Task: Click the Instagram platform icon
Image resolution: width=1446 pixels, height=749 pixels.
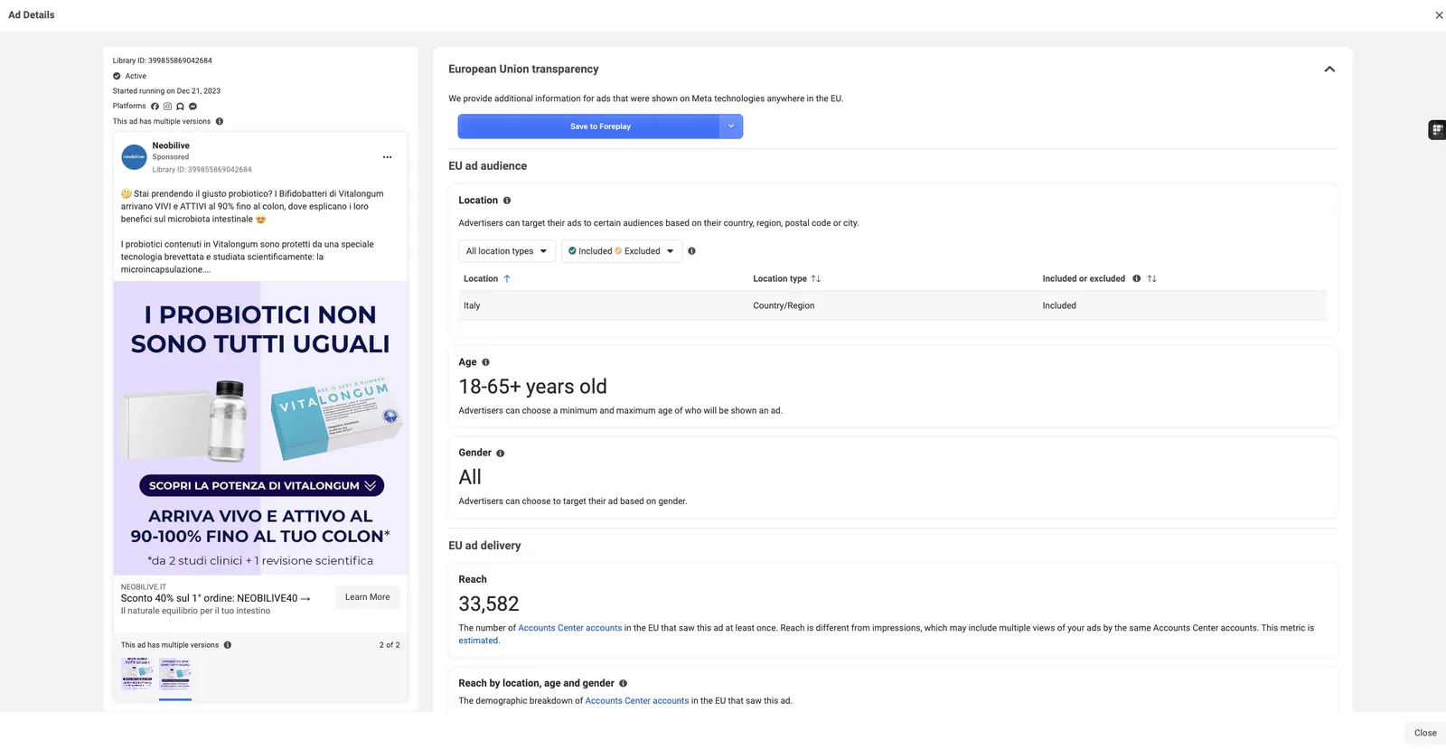Action: point(167,107)
